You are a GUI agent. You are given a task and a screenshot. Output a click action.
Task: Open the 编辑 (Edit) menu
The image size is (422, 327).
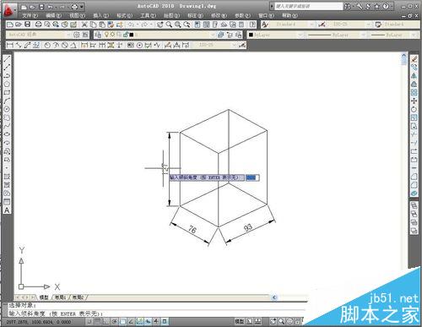click(x=53, y=16)
